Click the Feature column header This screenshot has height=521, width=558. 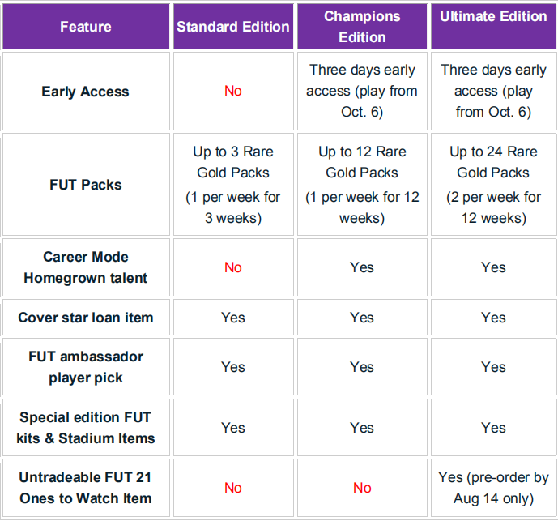(85, 27)
